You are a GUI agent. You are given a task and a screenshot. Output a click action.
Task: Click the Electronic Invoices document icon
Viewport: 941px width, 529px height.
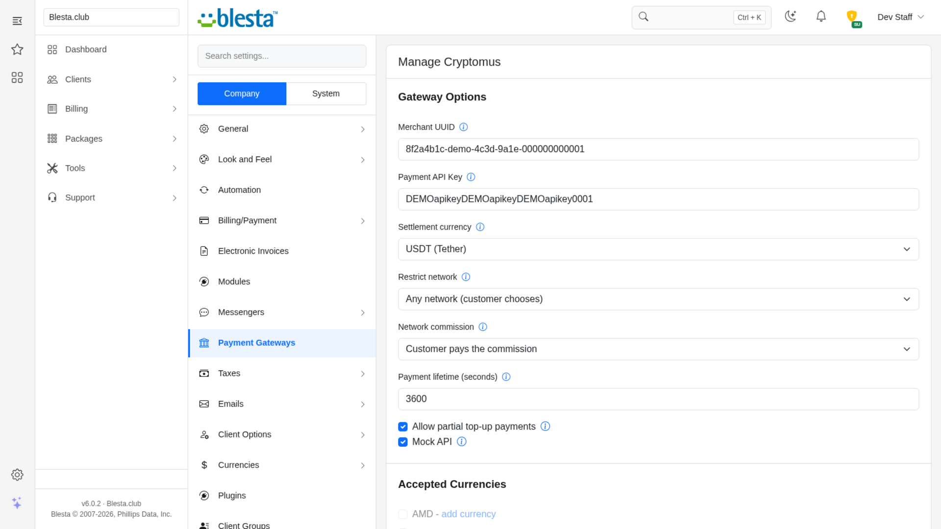204,251
